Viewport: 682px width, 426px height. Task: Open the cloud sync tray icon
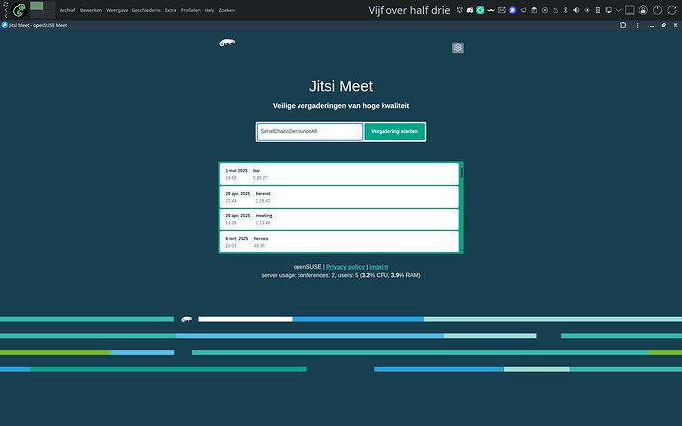pyautogui.click(x=555, y=10)
